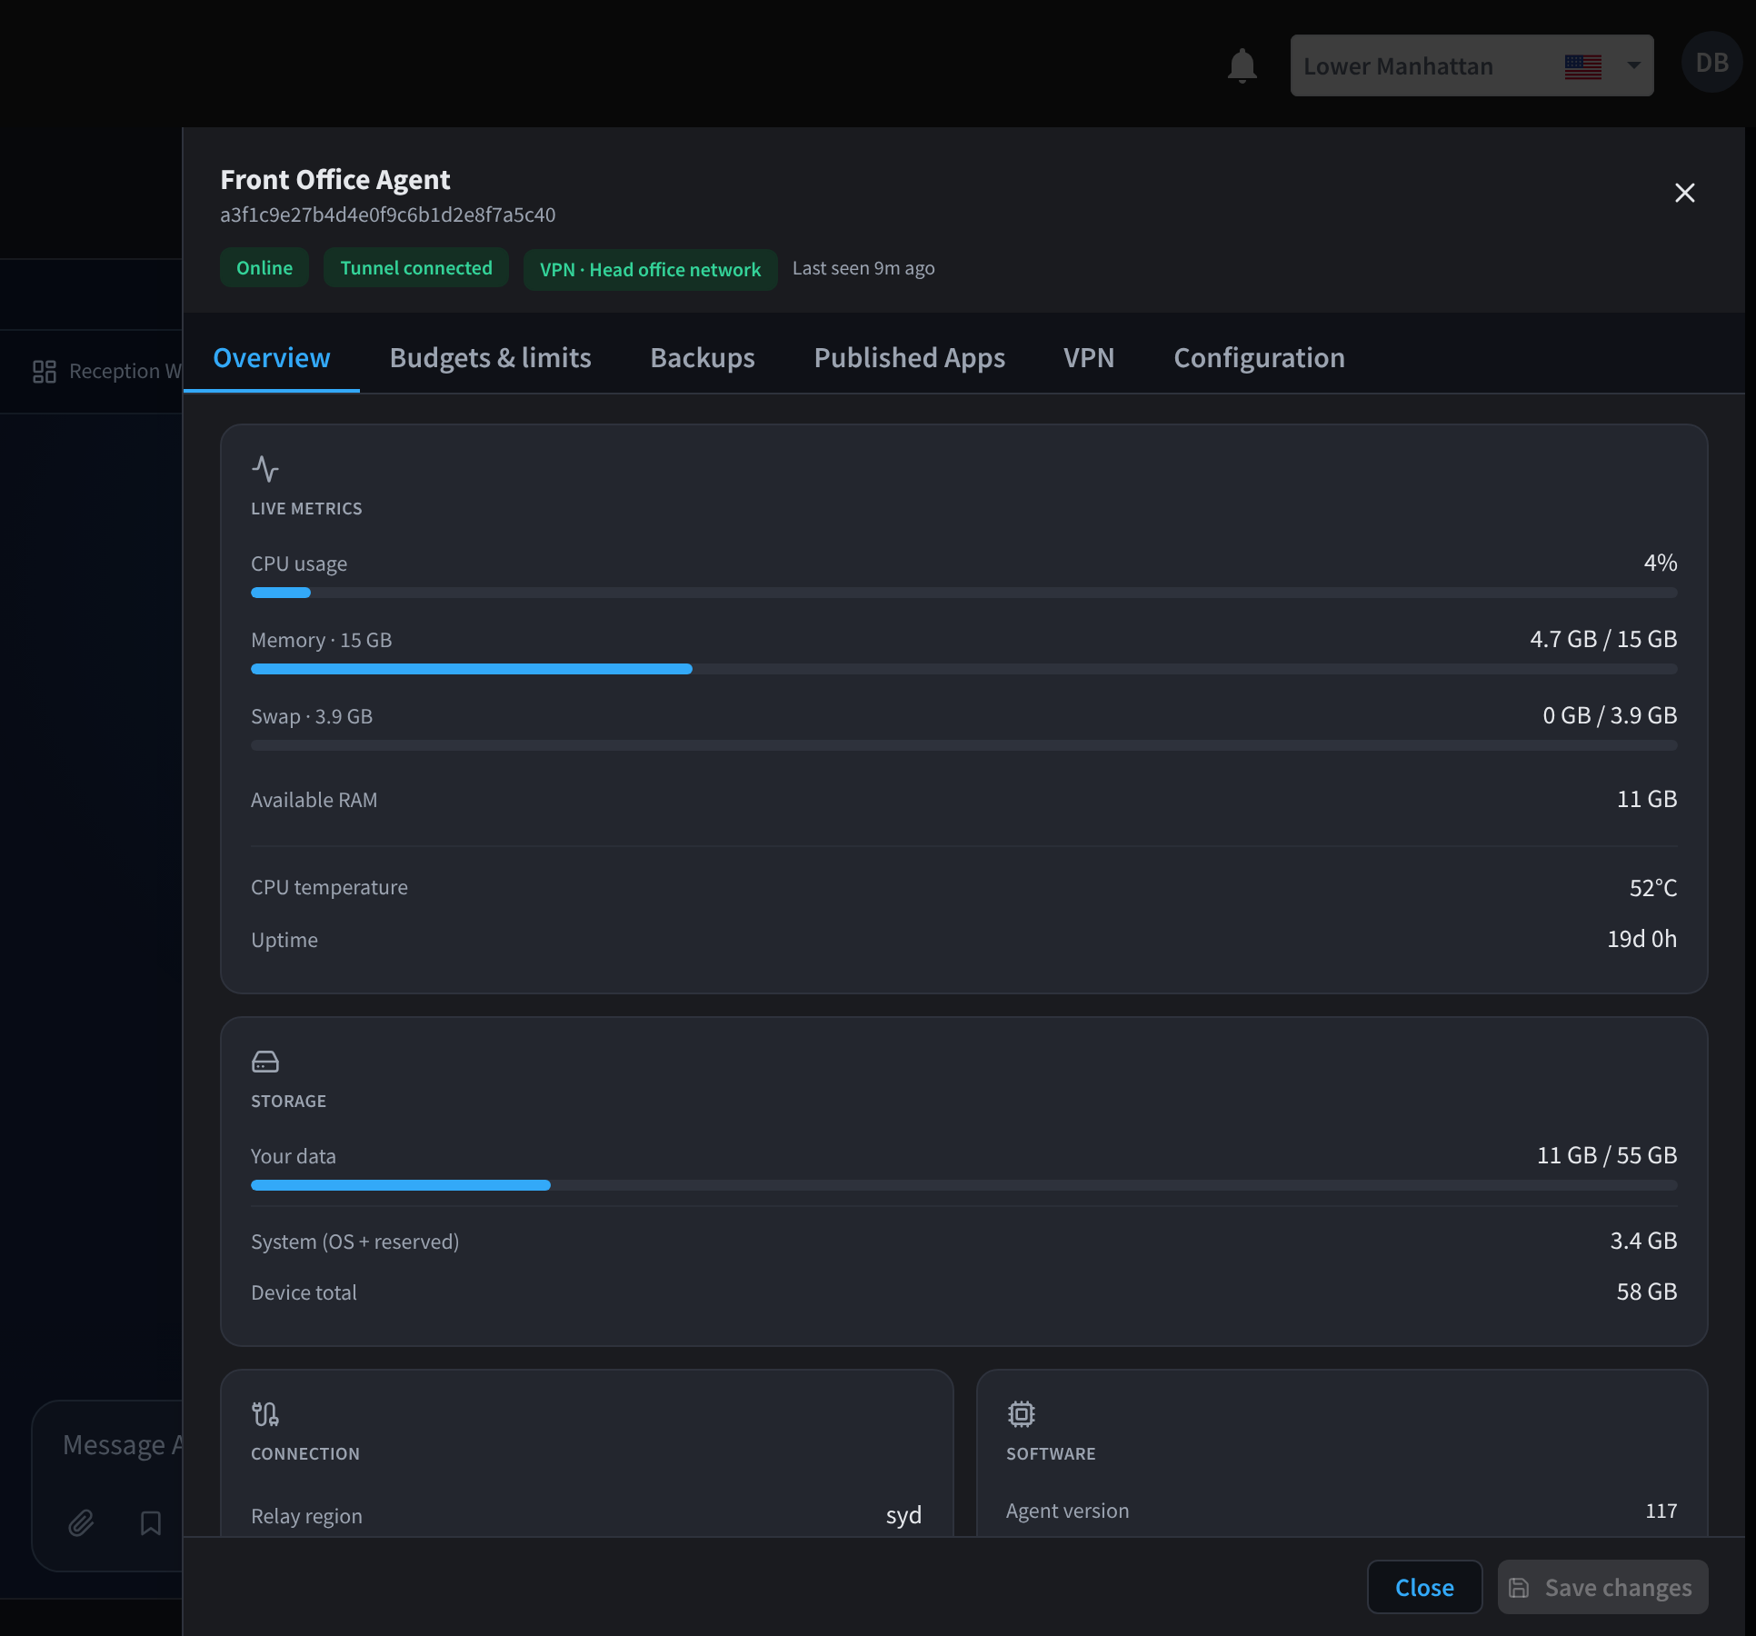
Task: Click the Agent version 117 value
Action: click(1661, 1511)
